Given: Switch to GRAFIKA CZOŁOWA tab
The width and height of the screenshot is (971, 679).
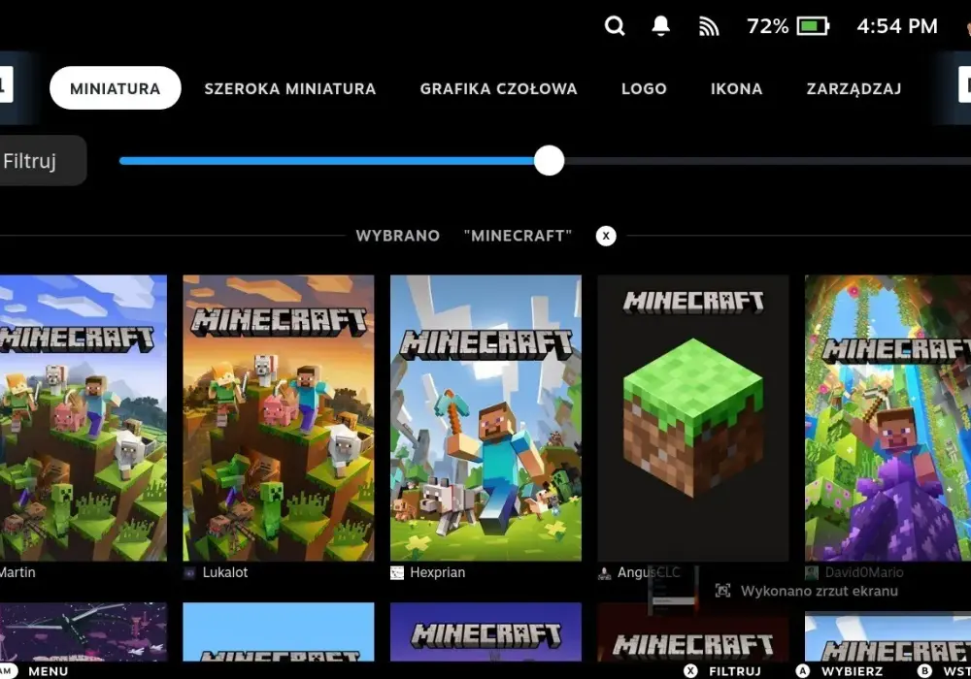Looking at the screenshot, I should [x=498, y=88].
